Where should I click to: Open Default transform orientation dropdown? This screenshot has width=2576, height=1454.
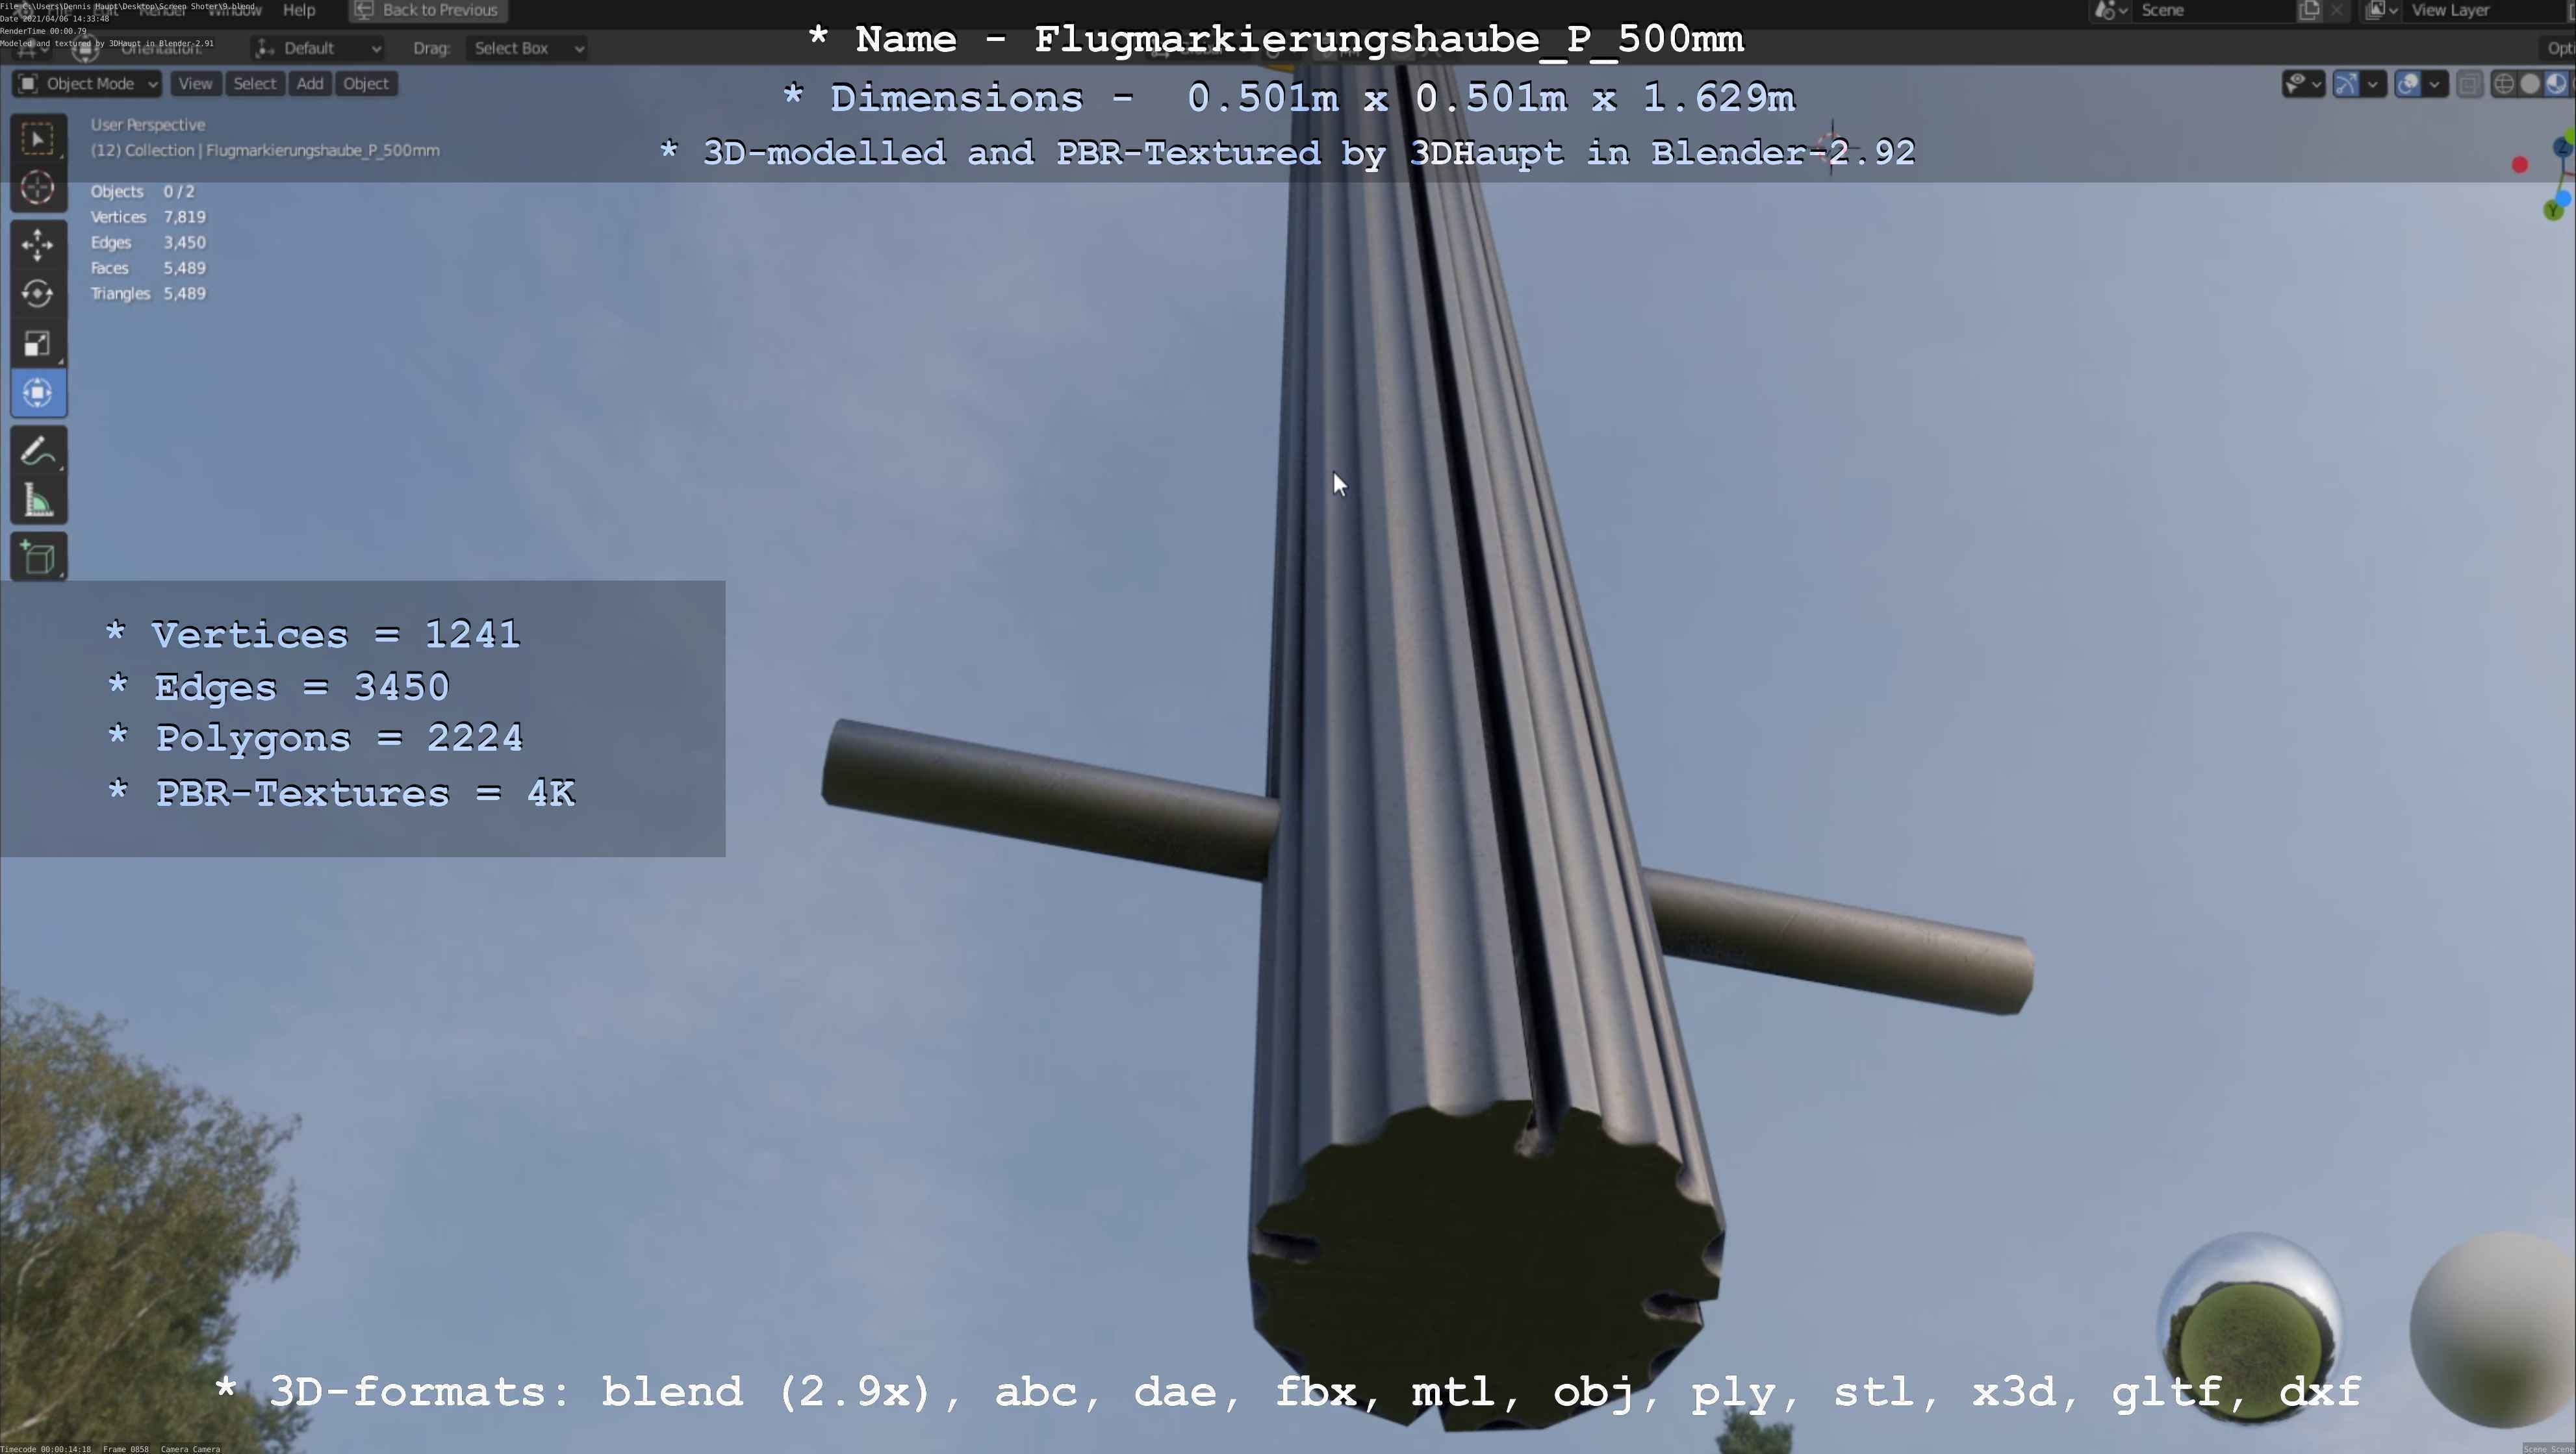click(x=318, y=48)
